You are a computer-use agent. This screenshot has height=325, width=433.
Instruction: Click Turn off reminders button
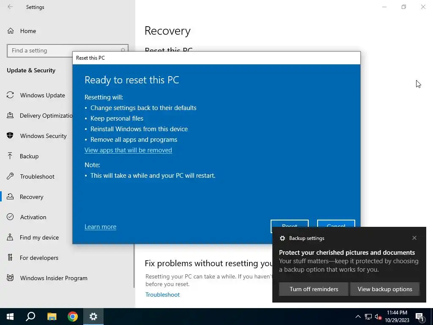[x=314, y=289]
